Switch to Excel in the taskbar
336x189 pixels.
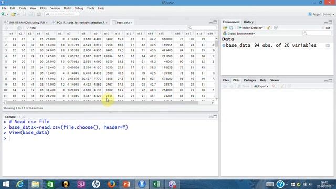[x=156, y=184]
